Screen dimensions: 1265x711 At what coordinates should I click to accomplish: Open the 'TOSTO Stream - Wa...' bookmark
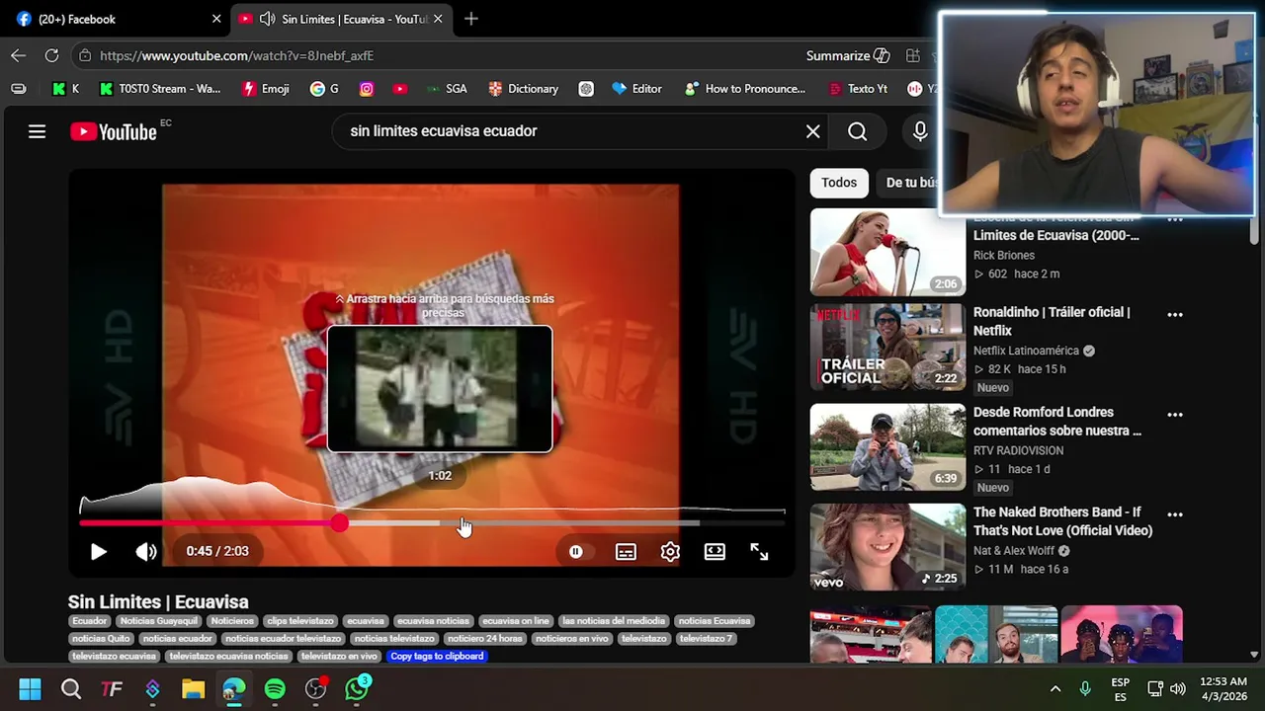(x=159, y=89)
